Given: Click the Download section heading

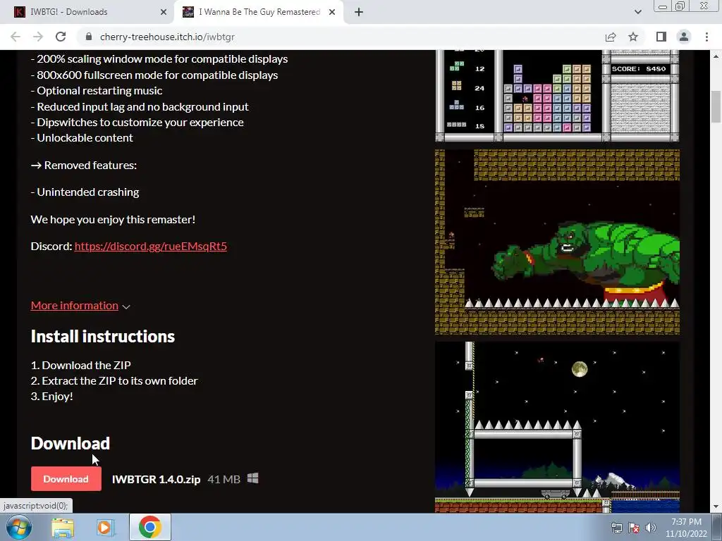Looking at the screenshot, I should coord(71,444).
